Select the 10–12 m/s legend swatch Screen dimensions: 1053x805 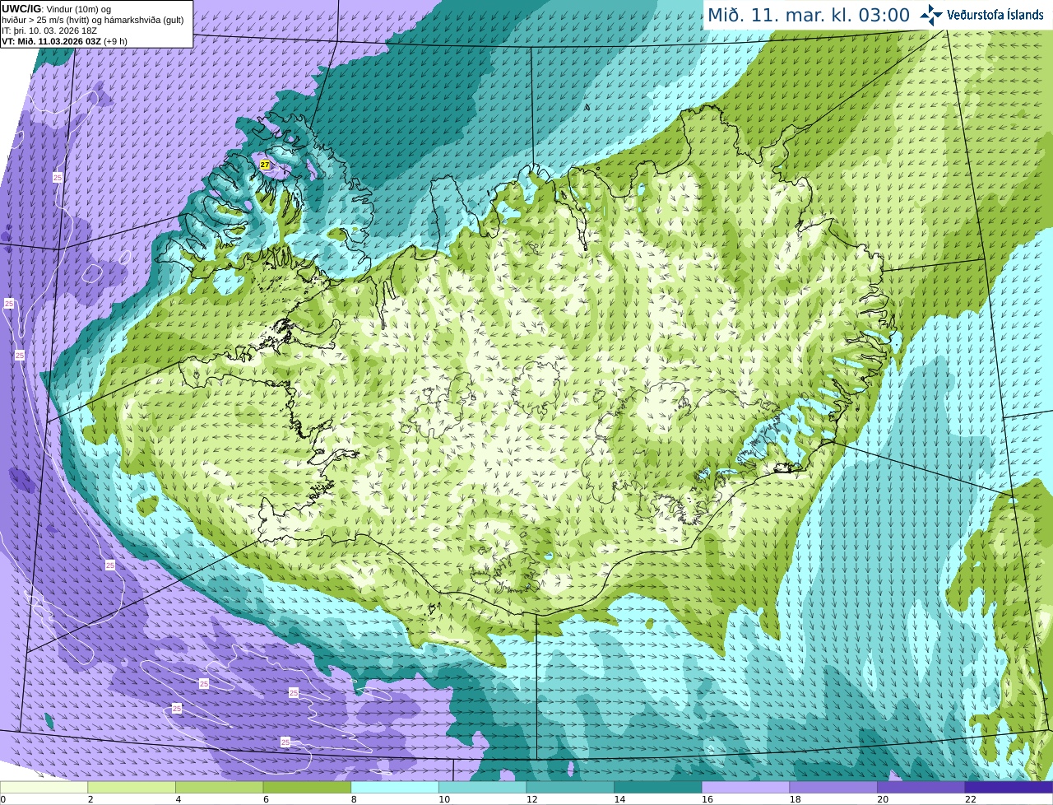482,787
